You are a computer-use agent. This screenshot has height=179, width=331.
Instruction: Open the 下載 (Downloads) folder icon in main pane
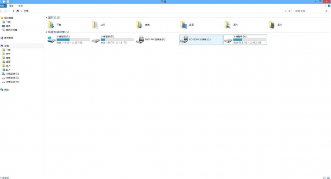click(51, 25)
